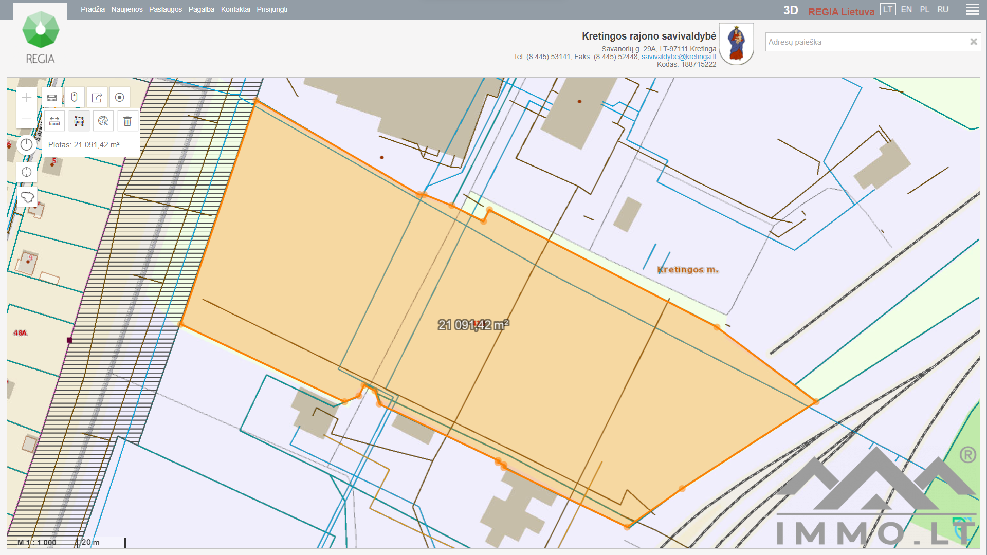Viewport: 987px width, 555px height.
Task: Click the savivaldybe@kretinga.lt email link
Action: coord(679,57)
